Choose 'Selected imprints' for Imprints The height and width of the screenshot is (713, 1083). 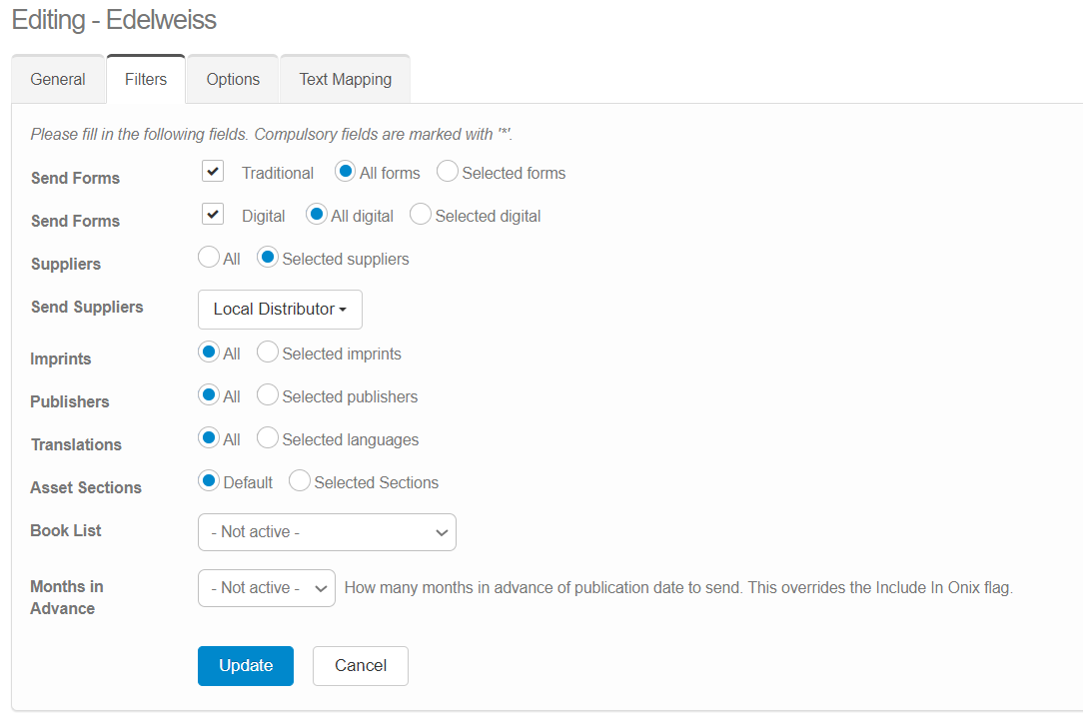pyautogui.click(x=267, y=352)
